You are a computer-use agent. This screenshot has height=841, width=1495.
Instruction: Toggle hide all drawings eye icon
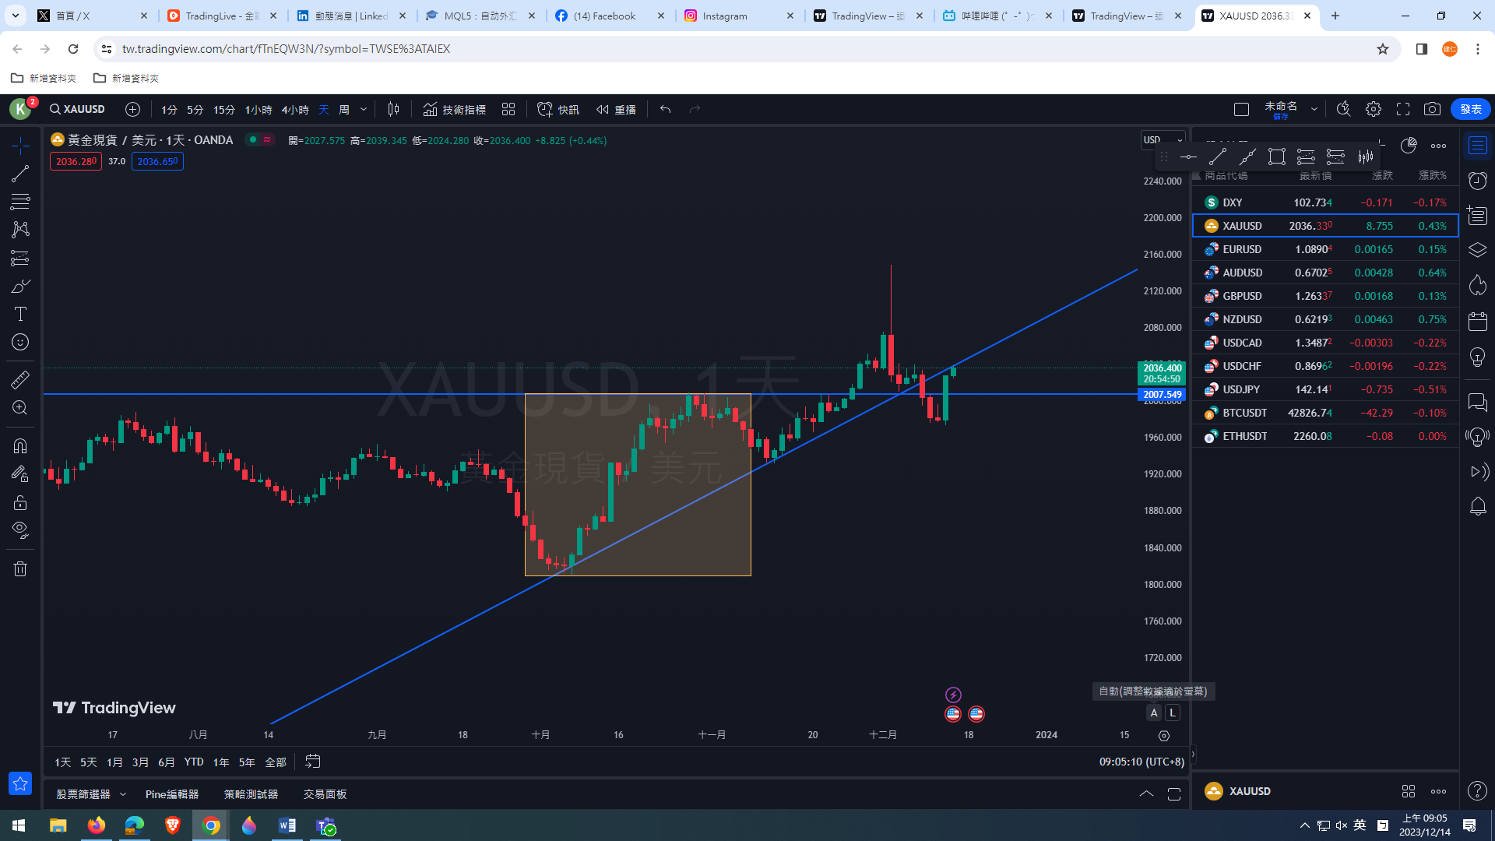[20, 530]
